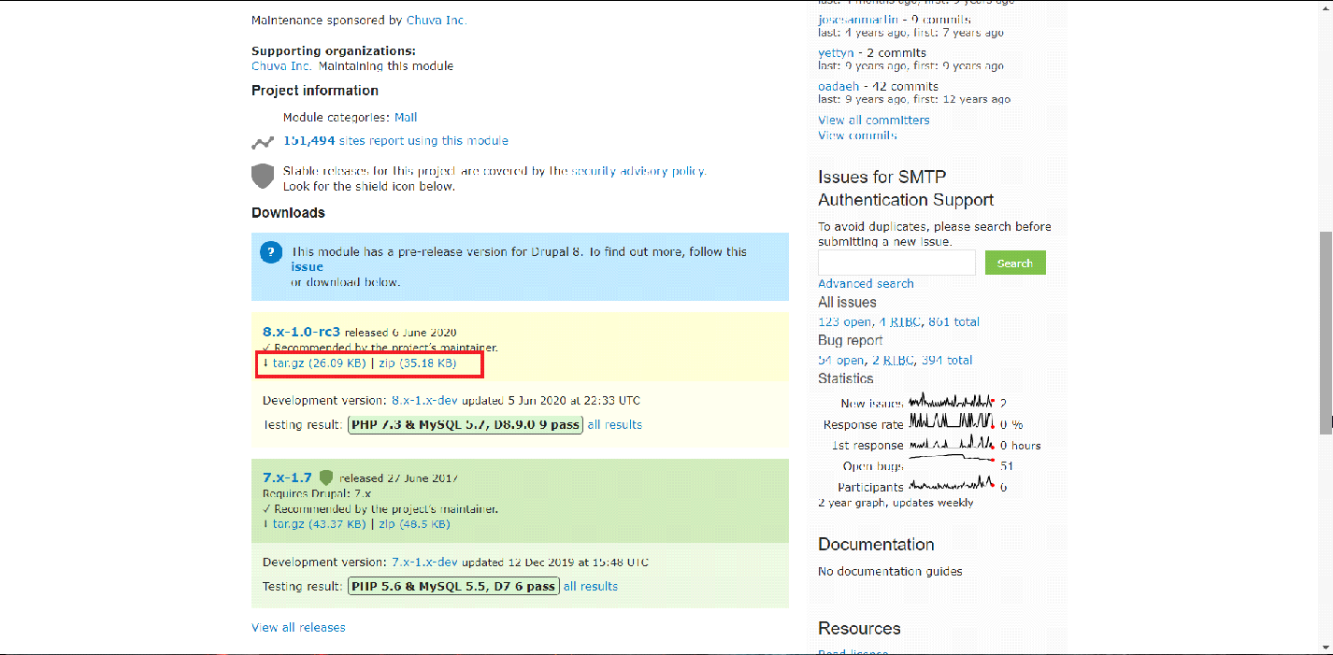Viewport: 1333px width, 655px height.
Task: Download the 8.x-1.0-rc3 tar.gz (26.09 KB) file
Action: coord(318,363)
